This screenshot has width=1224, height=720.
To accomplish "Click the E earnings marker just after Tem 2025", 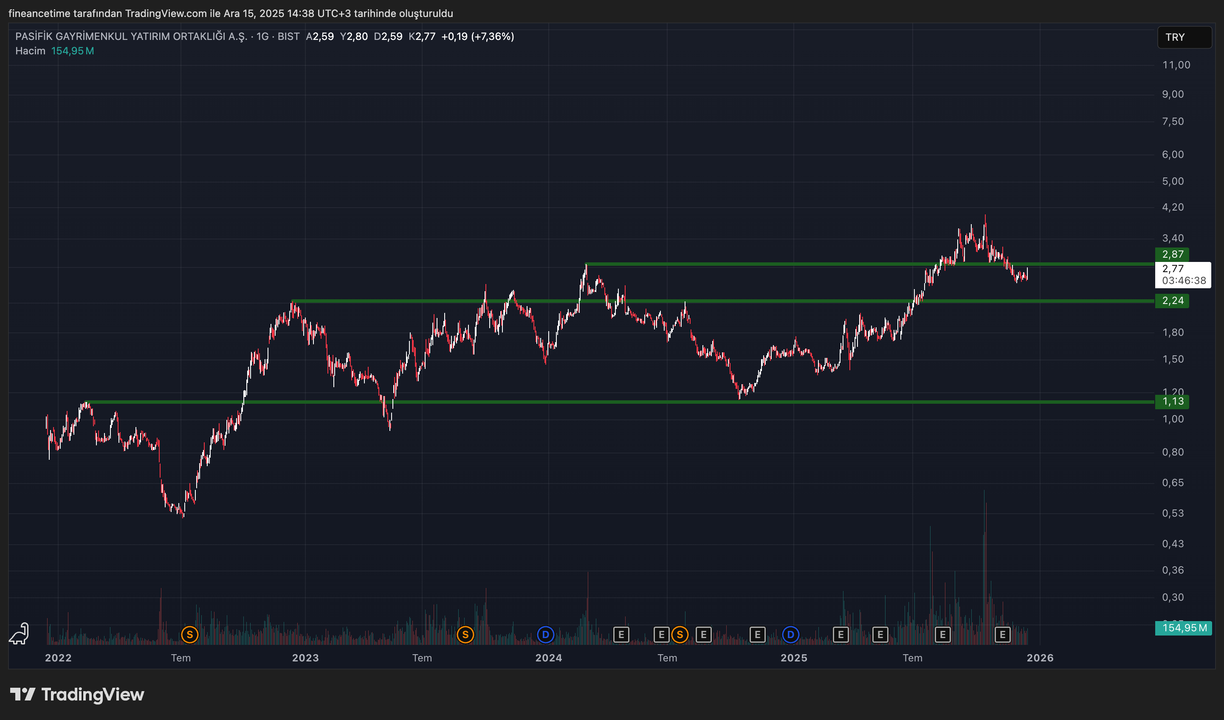I will [942, 634].
